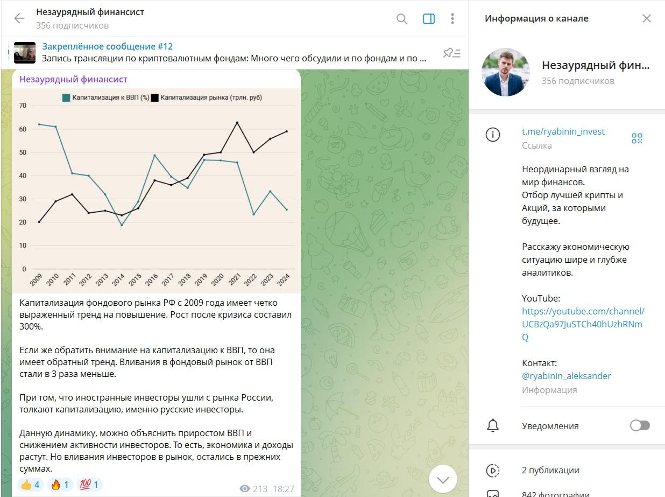Open the search icon in the channel header

point(402,18)
